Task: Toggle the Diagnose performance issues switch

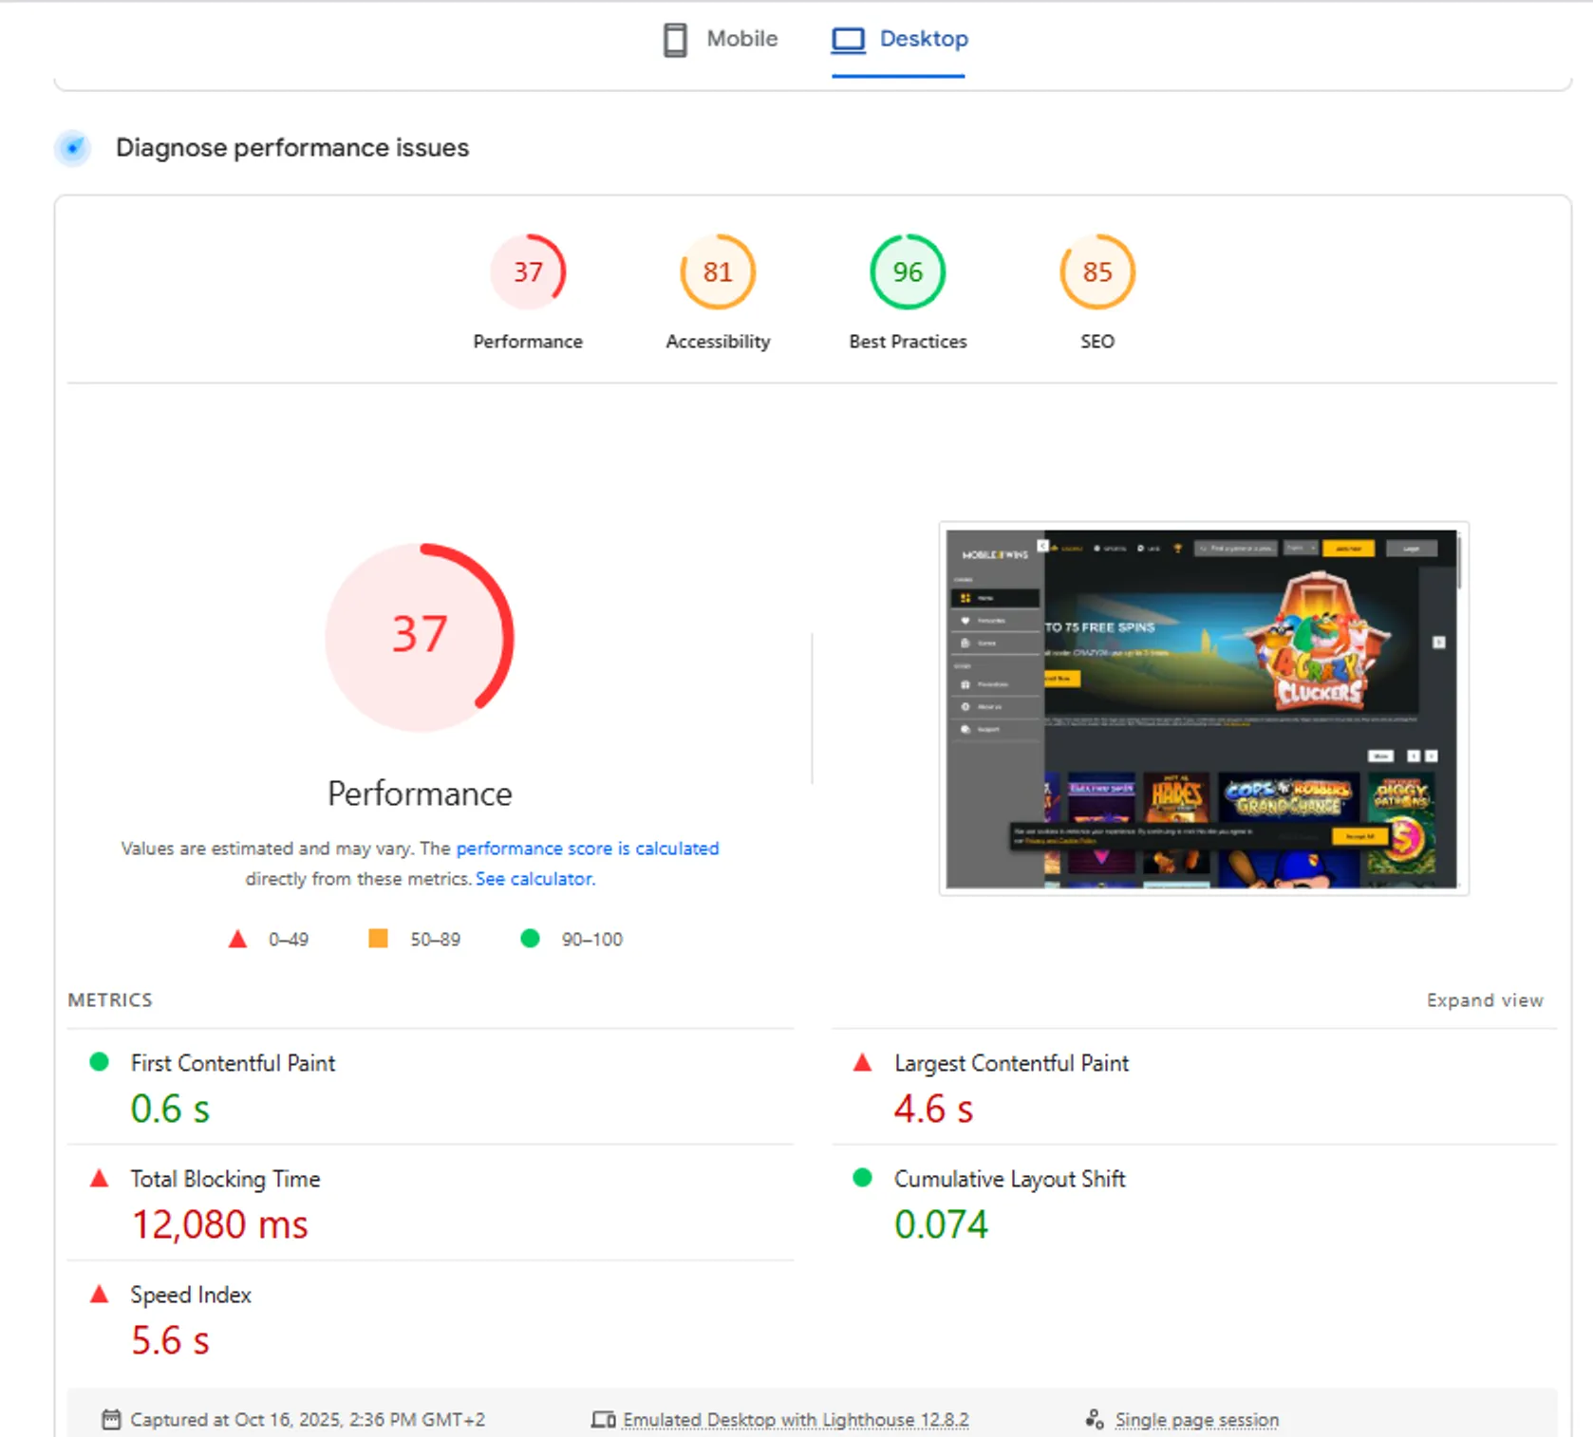Action: (73, 148)
